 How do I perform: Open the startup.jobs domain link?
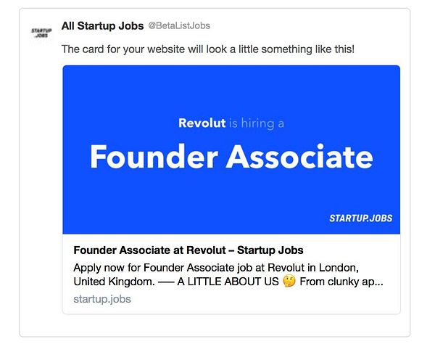coord(101,298)
